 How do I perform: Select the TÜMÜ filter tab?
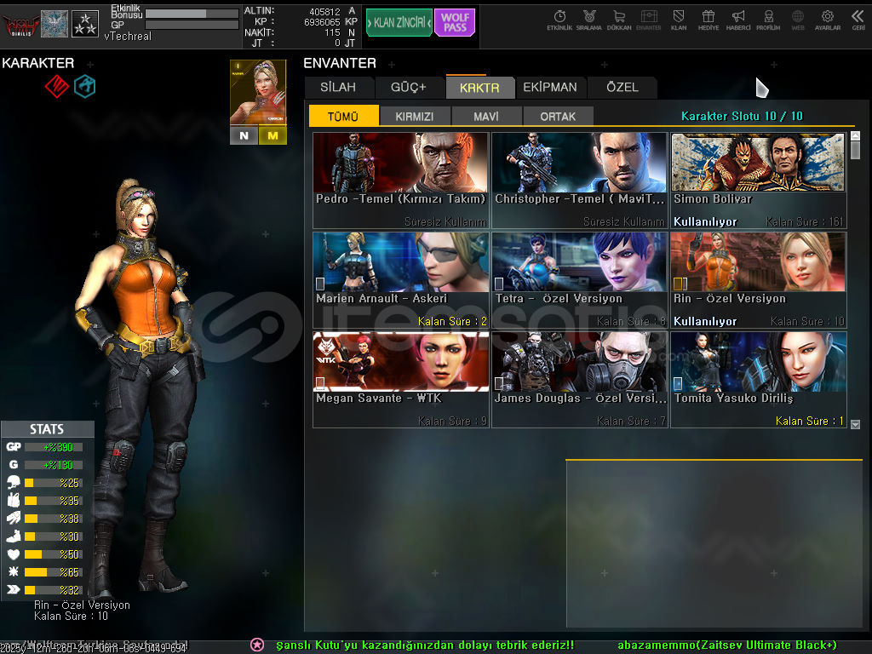point(343,116)
